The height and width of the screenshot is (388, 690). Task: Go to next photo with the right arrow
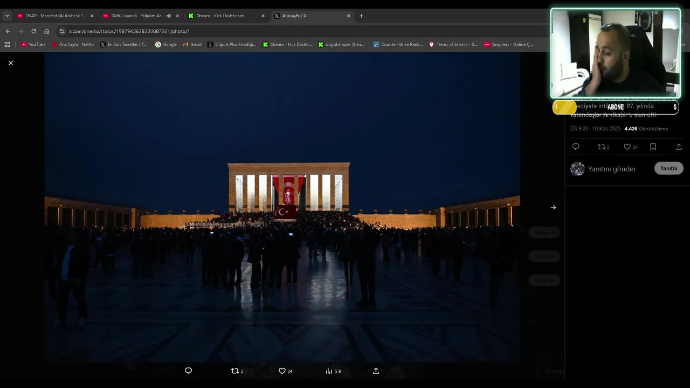click(x=553, y=207)
